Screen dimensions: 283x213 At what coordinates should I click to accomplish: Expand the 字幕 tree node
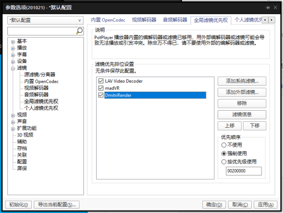tap(13, 55)
